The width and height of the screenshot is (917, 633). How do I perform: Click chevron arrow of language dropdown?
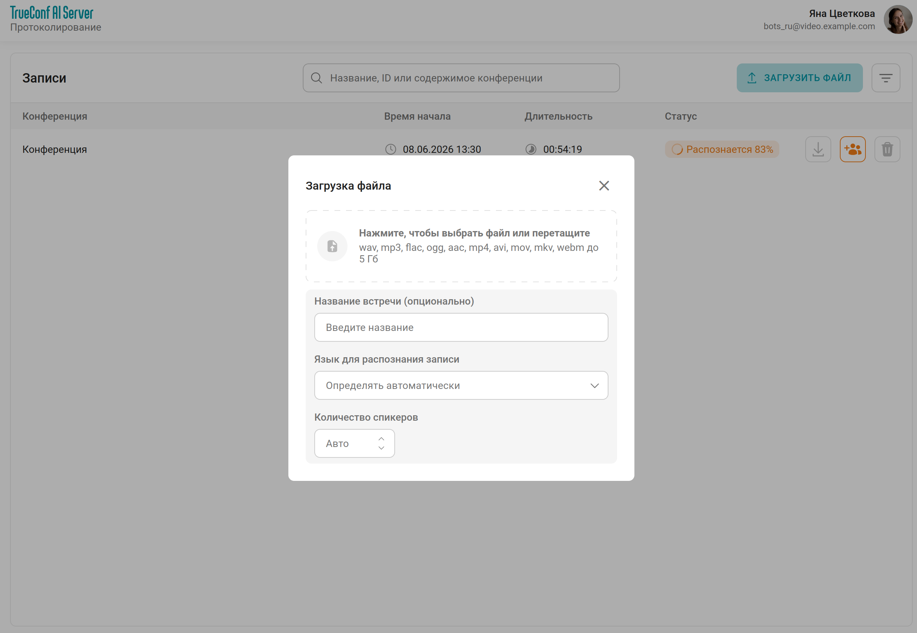[x=594, y=386]
